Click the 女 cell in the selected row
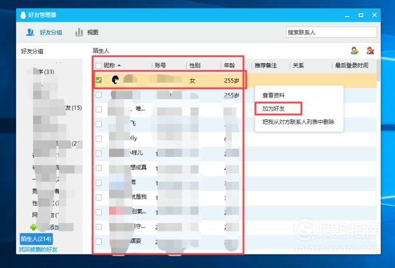Image resolution: width=395 pixels, height=268 pixels. pyautogui.click(x=192, y=80)
